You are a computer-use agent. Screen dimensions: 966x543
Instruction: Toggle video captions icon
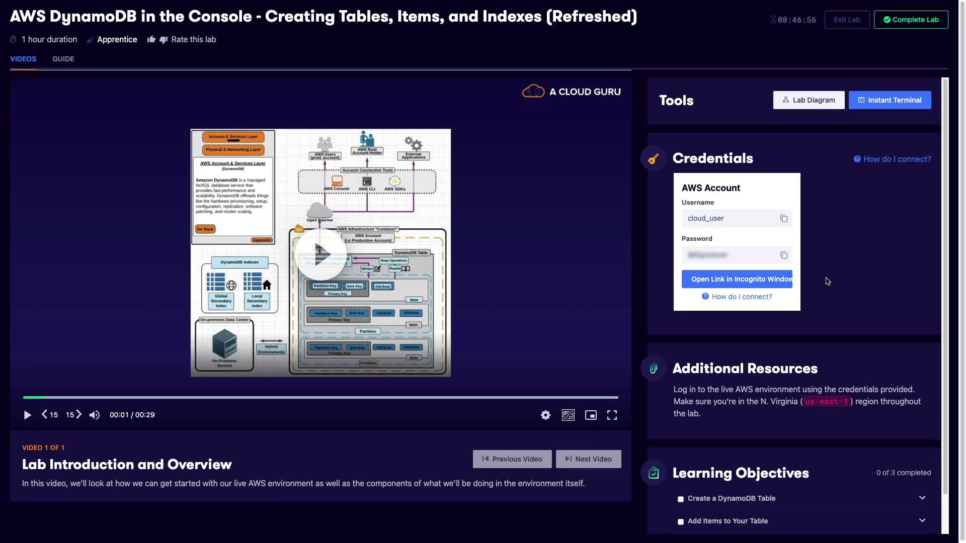tap(568, 415)
